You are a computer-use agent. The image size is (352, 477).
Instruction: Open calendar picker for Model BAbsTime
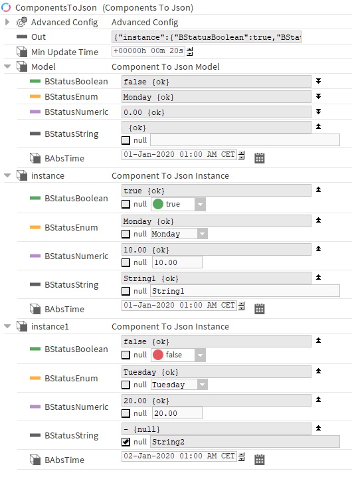259,158
